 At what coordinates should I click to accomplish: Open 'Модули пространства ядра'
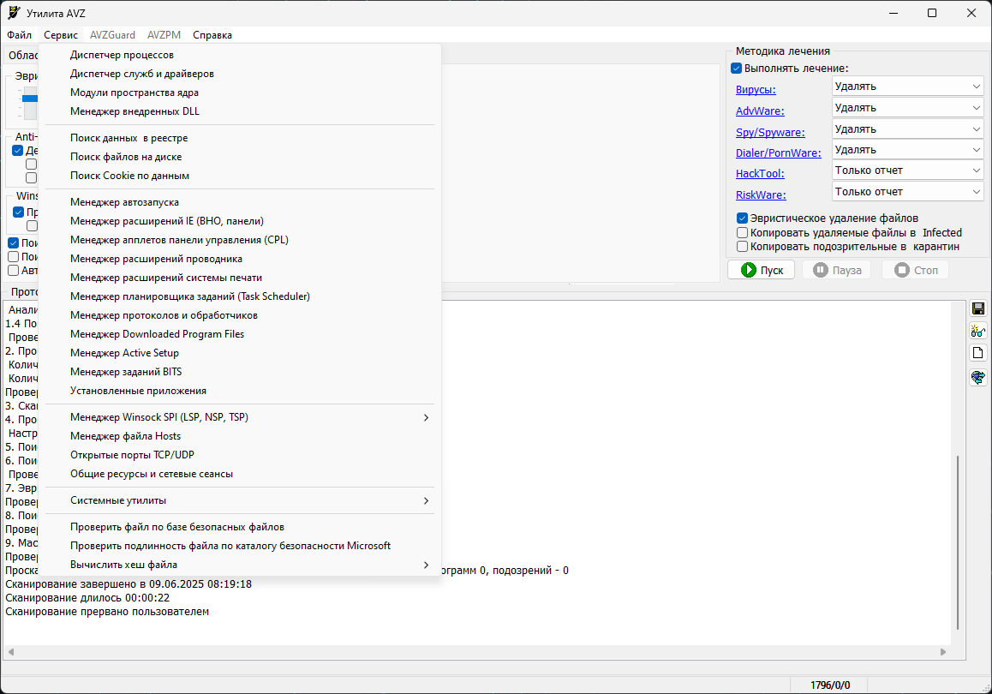pos(240,93)
